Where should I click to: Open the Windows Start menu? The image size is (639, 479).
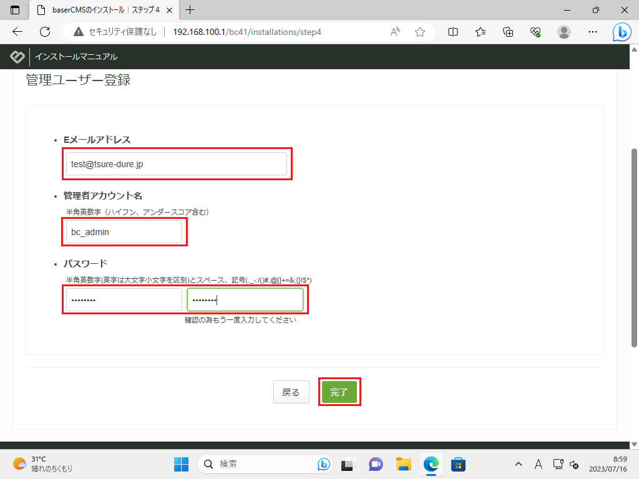coord(181,464)
